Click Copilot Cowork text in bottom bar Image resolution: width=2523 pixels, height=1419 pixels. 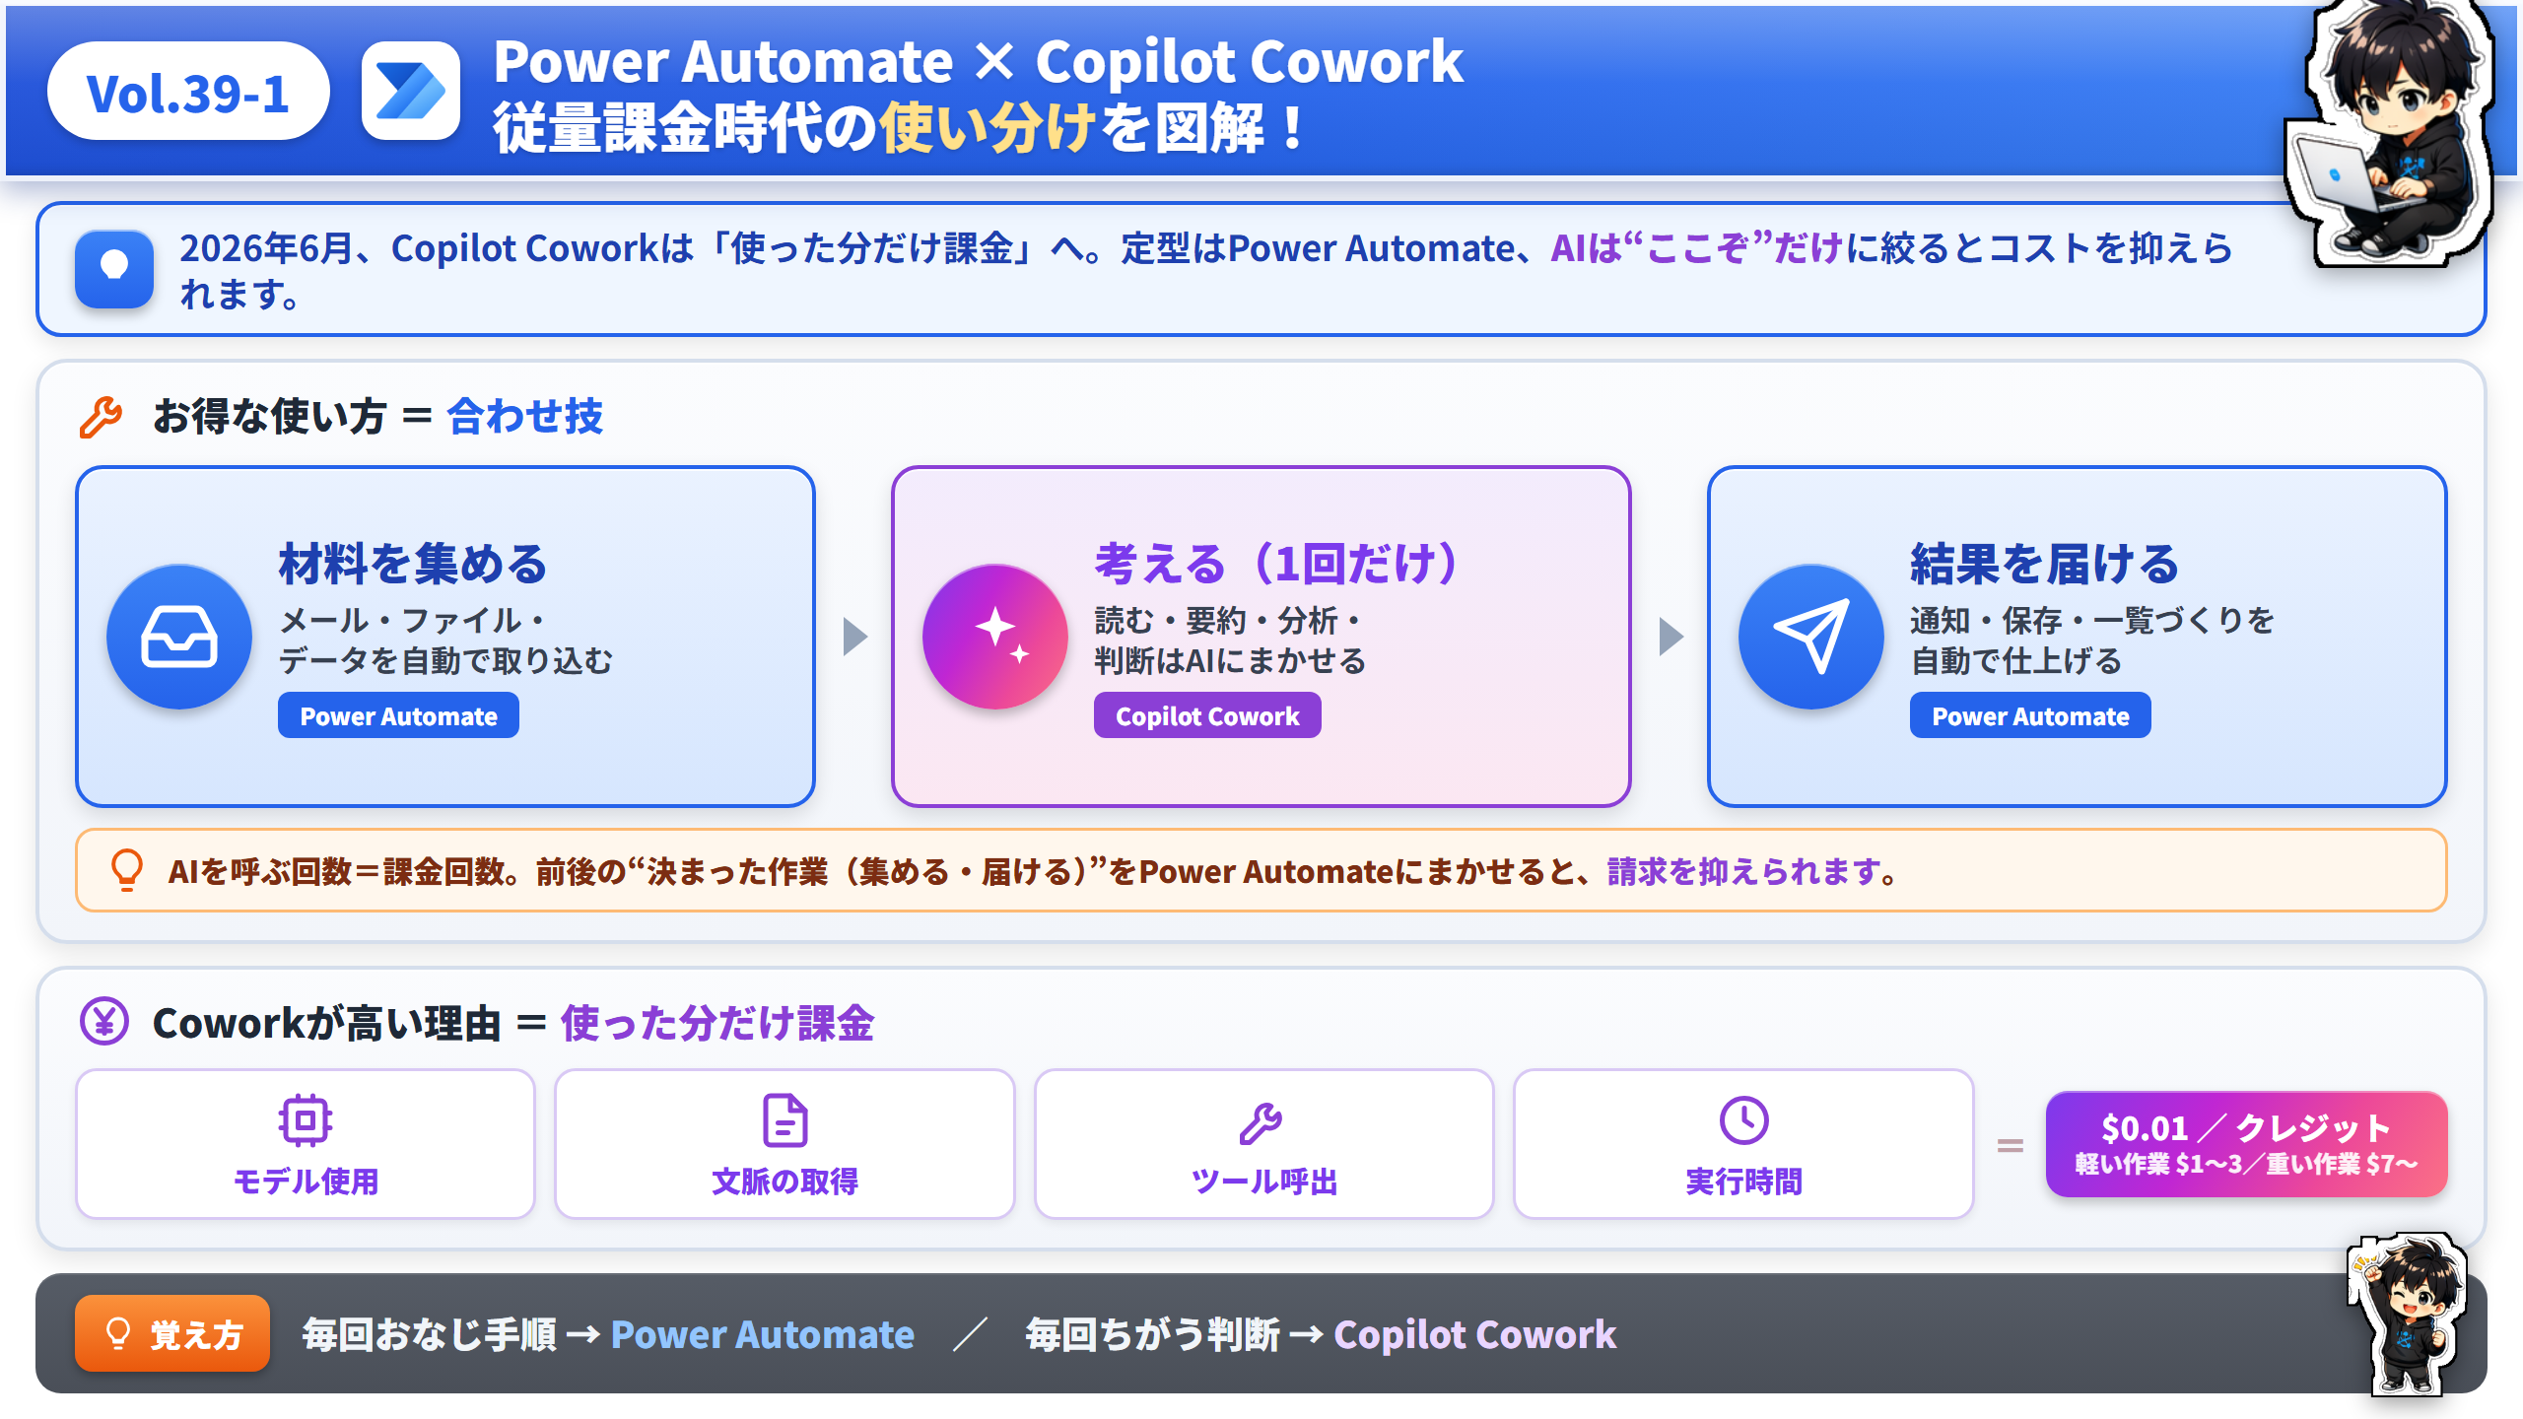[1474, 1334]
